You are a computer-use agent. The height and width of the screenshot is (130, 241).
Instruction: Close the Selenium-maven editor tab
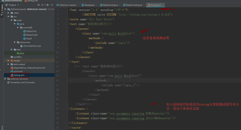click(78, 5)
